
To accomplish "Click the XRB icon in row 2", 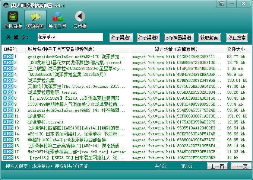I will pos(8,62).
